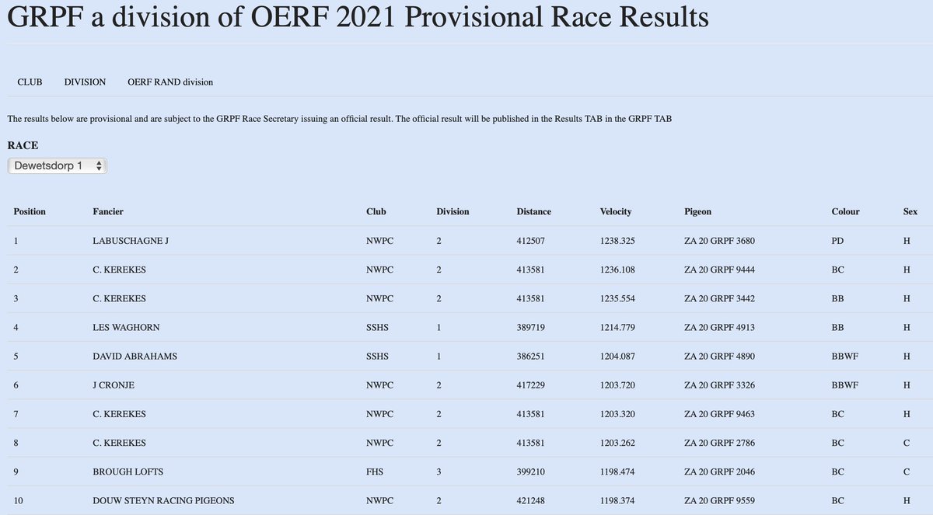
Task: Click velocity value 1238.325
Action: point(618,241)
